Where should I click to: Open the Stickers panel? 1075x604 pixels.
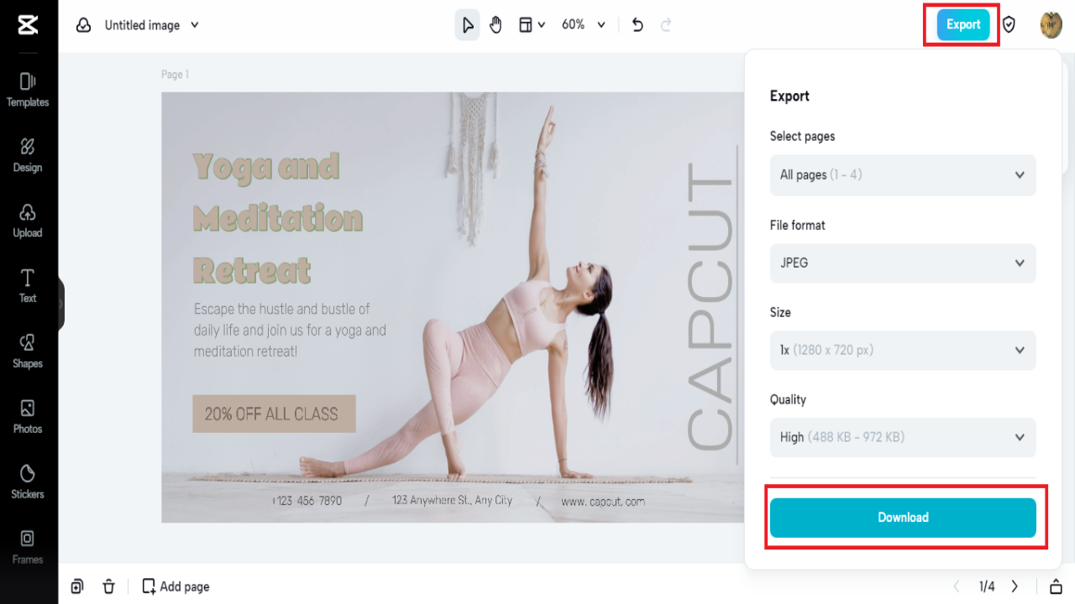(x=28, y=481)
